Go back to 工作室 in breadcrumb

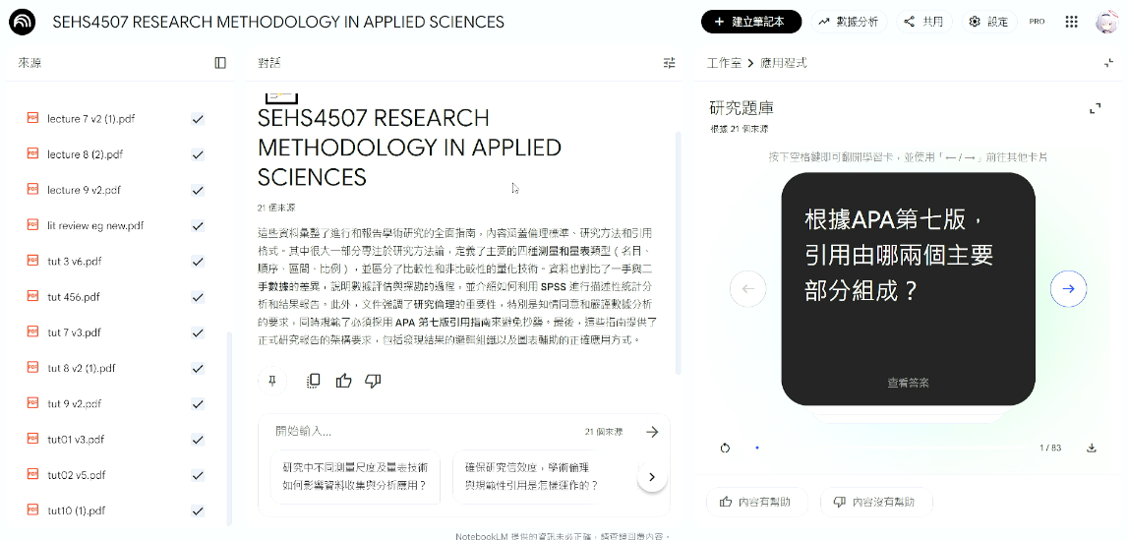coord(724,63)
